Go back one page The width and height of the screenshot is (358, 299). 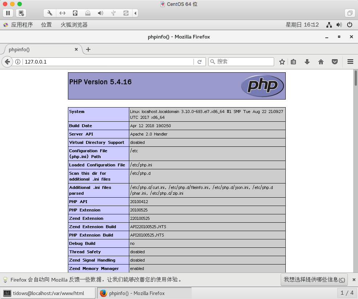7,62
